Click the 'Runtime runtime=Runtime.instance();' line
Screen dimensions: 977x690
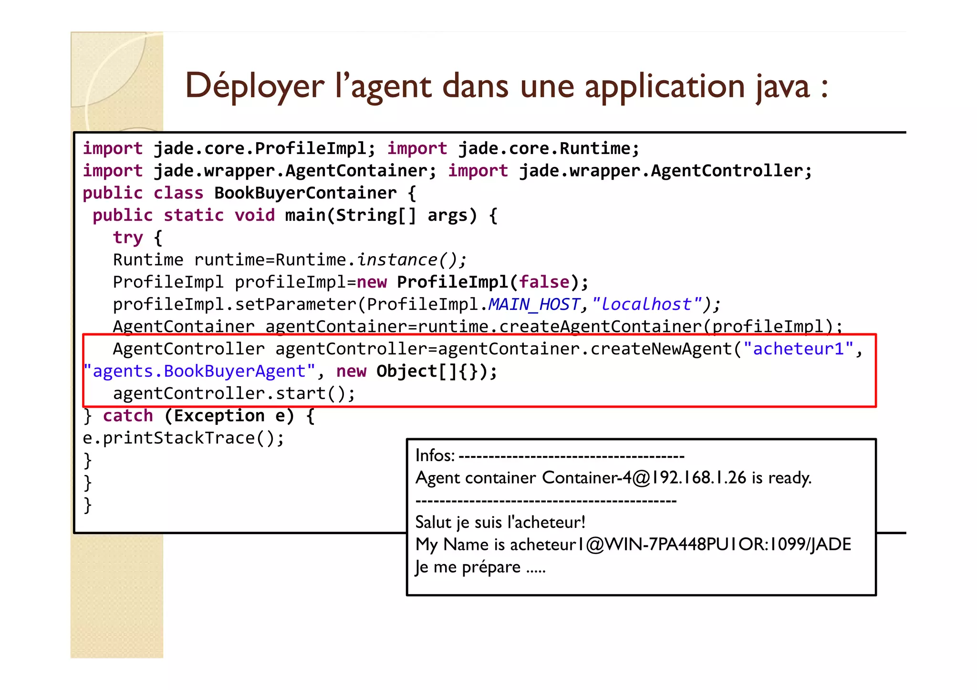[x=290, y=260]
